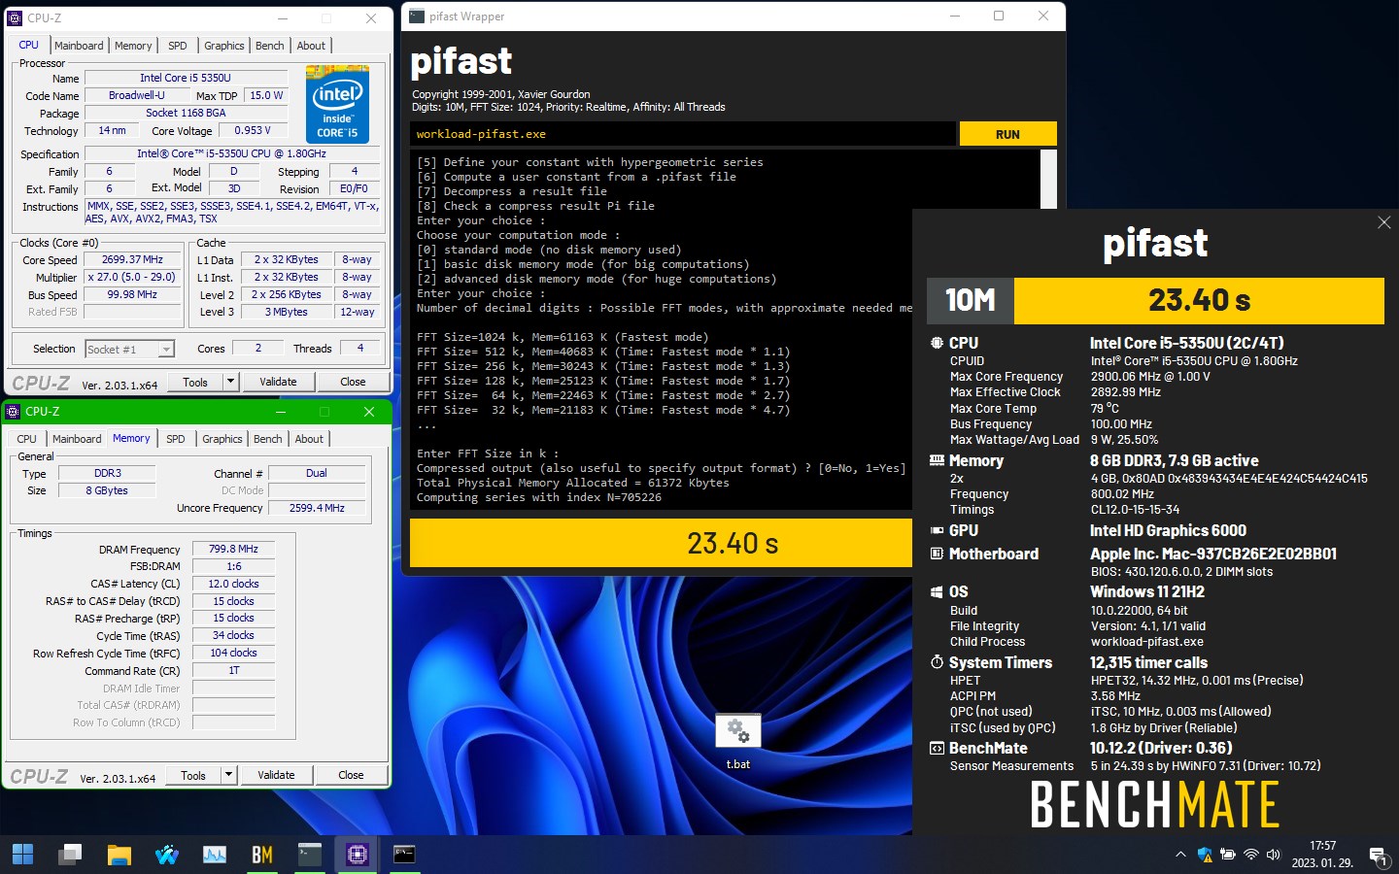
Task: Click the CPU-Z chip icon in taskbar
Action: (x=357, y=855)
